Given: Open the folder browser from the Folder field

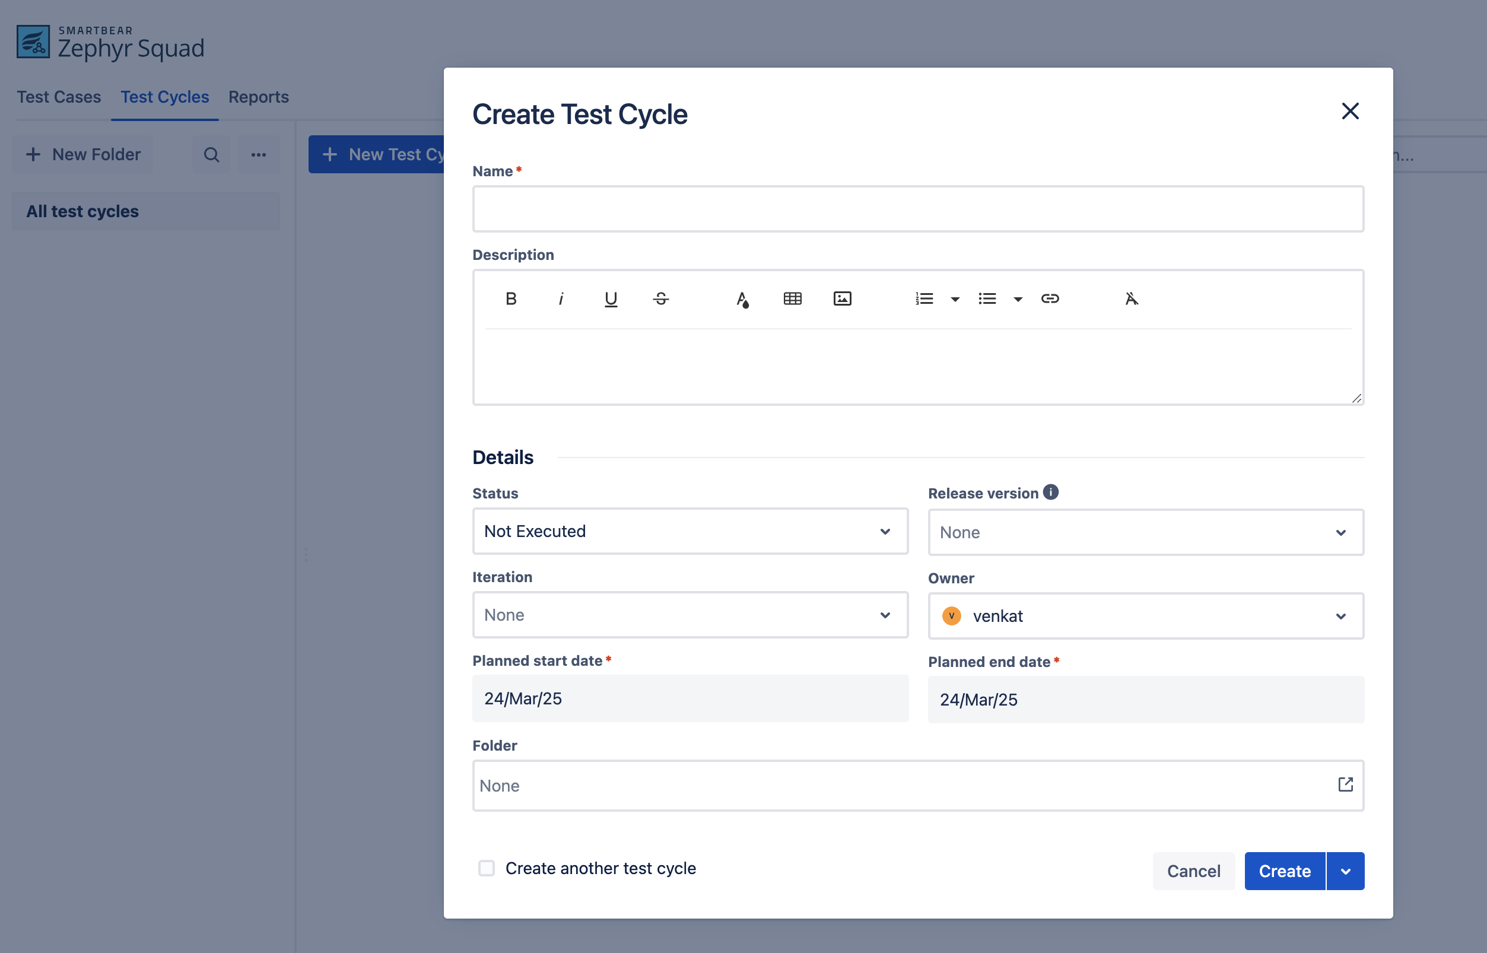Looking at the screenshot, I should pos(1346,784).
